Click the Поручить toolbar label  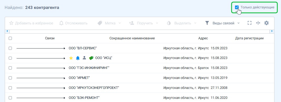(x=145, y=23)
